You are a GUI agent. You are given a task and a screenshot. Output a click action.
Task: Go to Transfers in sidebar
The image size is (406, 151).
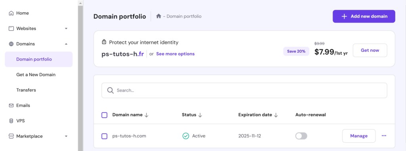(x=26, y=90)
